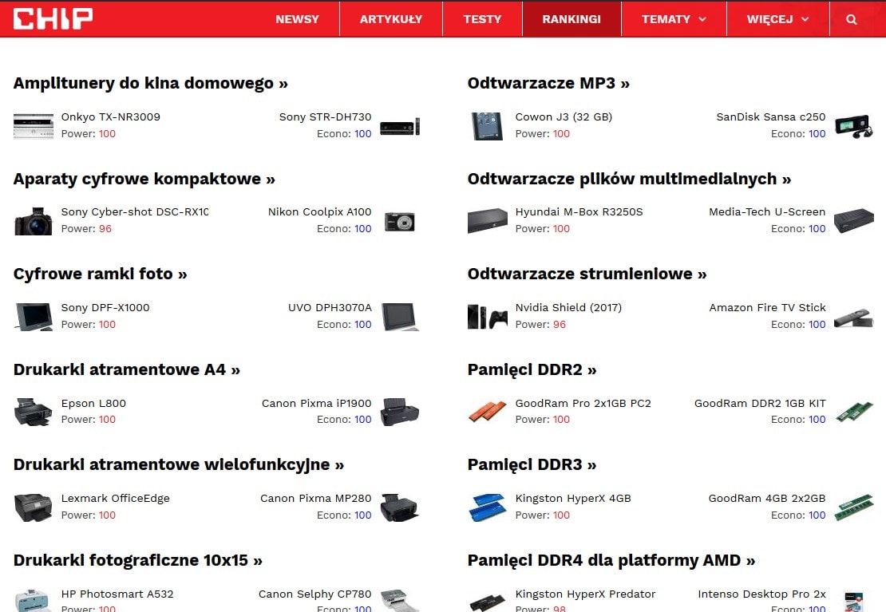
Task: Click the Canon Pixma MP280 printer image
Action: coord(400,507)
